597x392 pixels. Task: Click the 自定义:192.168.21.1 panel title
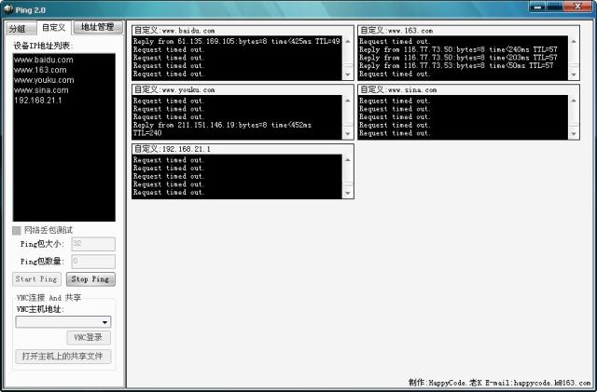[172, 149]
